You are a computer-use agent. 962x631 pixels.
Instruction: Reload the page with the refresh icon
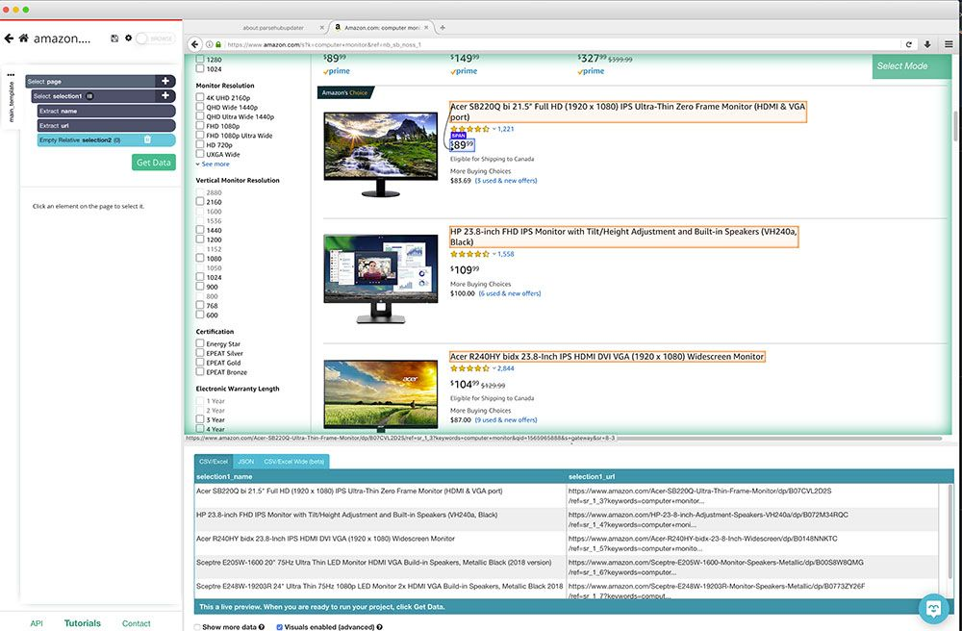(x=909, y=44)
